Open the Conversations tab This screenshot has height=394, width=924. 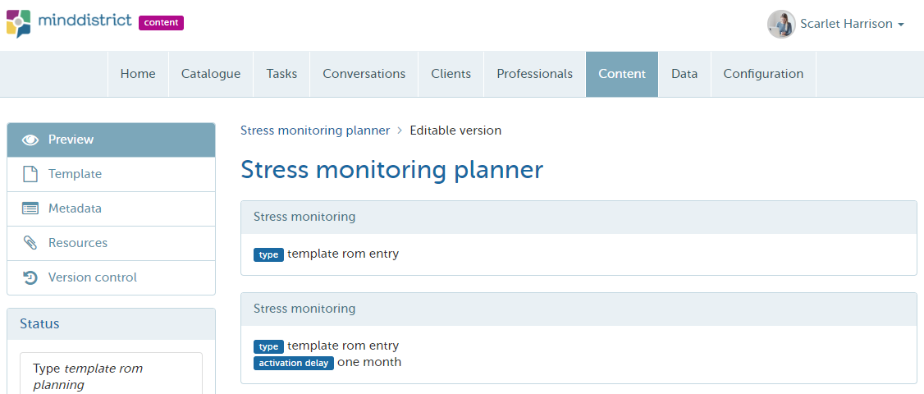point(364,74)
